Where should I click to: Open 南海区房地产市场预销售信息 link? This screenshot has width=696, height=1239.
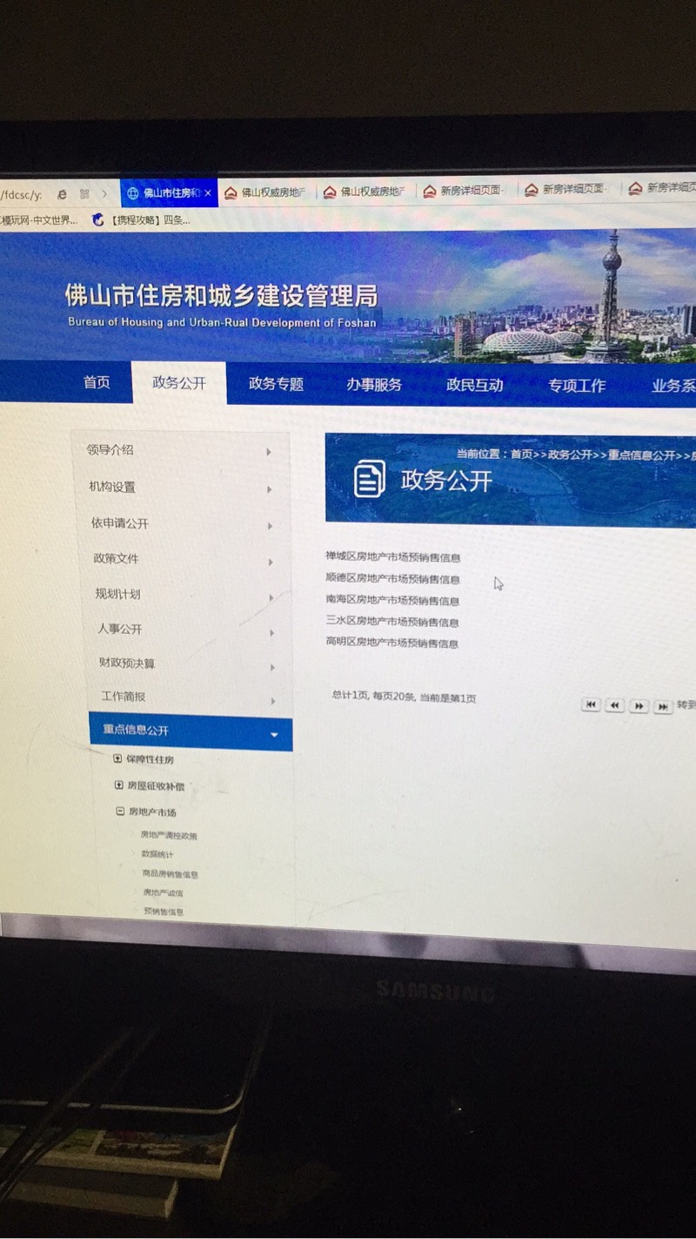tap(392, 600)
